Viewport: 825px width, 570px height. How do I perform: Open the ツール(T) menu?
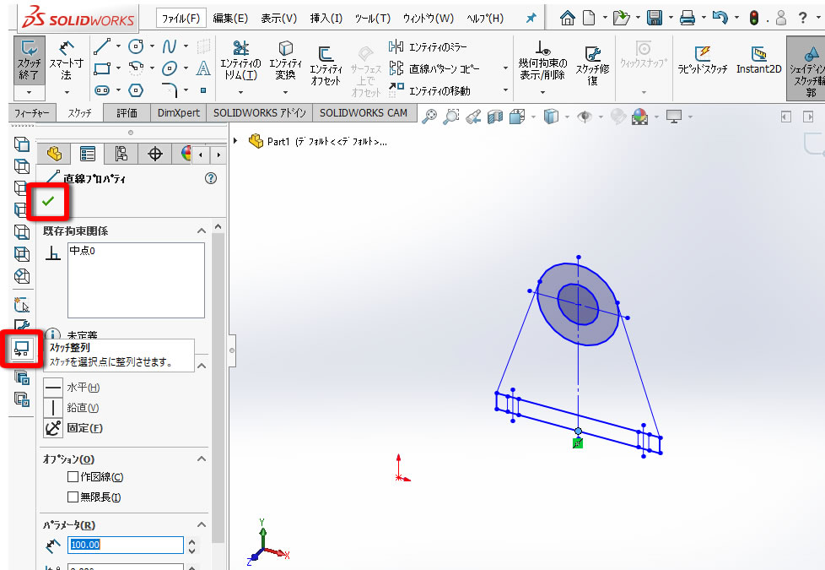pos(373,19)
